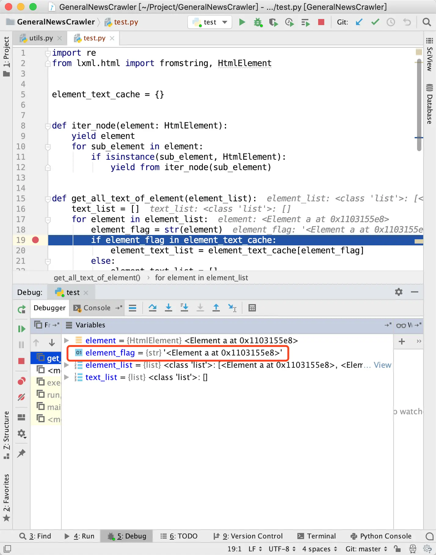View all breakpoints
Image resolution: width=436 pixels, height=555 pixels.
(x=21, y=381)
